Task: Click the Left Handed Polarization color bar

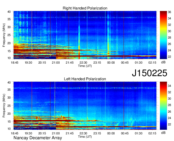Action: [163, 106]
